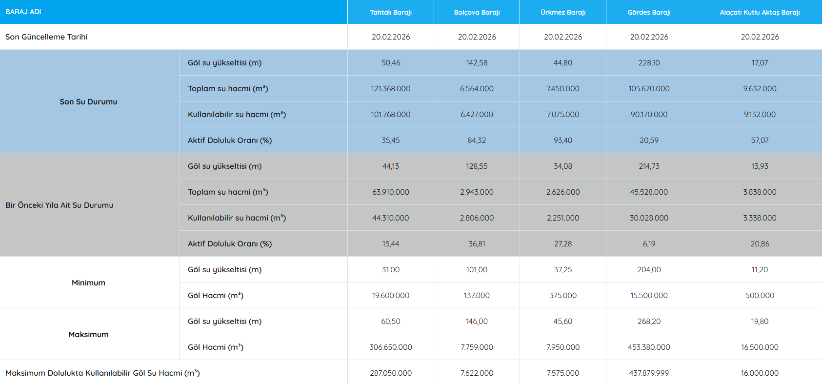The image size is (822, 384).
Task: Click the Alaçatı usable volume value 9.132.000
Action: pyautogui.click(x=760, y=114)
